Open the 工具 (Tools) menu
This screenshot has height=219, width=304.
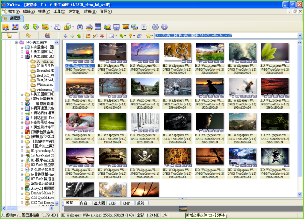tap(59, 11)
